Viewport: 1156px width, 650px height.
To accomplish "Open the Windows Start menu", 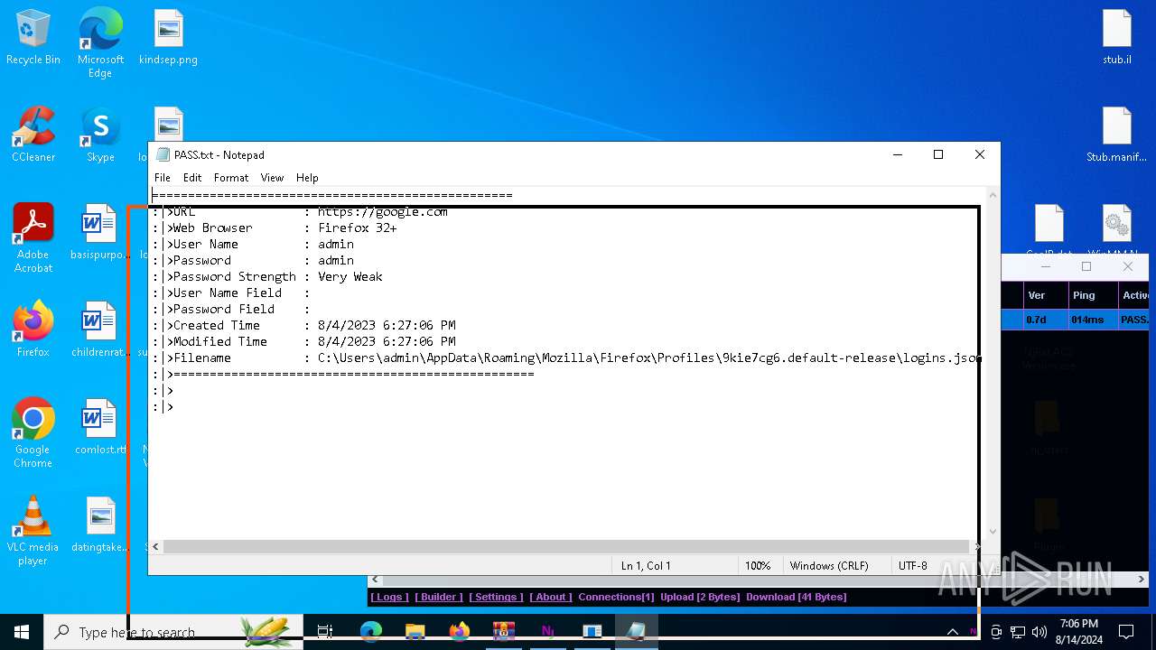I will pyautogui.click(x=22, y=632).
